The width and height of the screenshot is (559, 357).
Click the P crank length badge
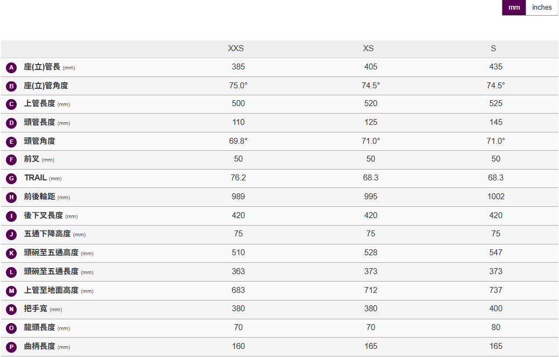pyautogui.click(x=11, y=347)
